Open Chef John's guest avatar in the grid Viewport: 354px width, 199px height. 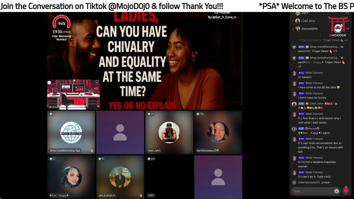pyautogui.click(x=169, y=132)
